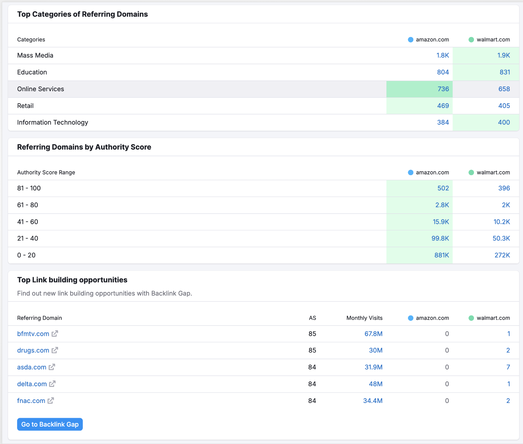Image resolution: width=523 pixels, height=444 pixels.
Task: Select the amazon.com legend in Top Link building opportunities
Action: pos(410,318)
